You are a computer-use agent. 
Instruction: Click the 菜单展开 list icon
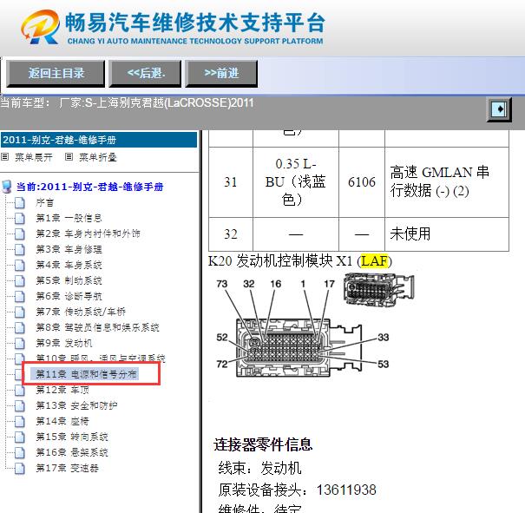point(4,157)
